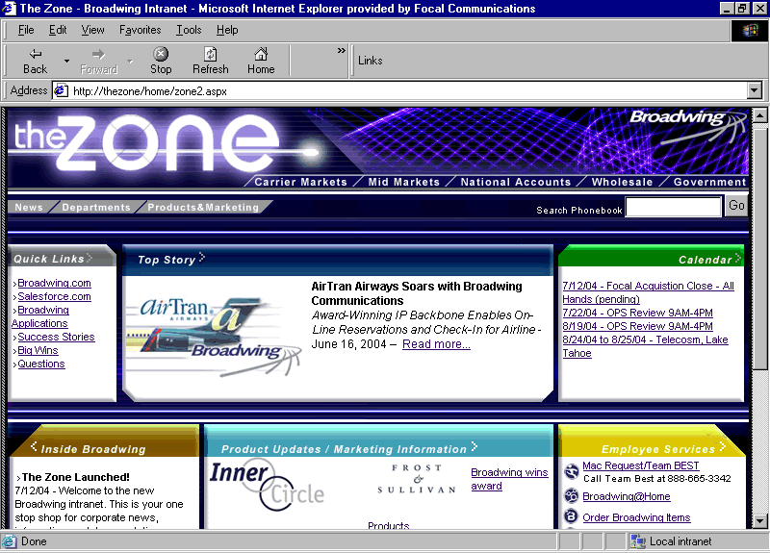The width and height of the screenshot is (770, 553).
Task: Click the Links toolbar label
Action: pyautogui.click(x=370, y=61)
